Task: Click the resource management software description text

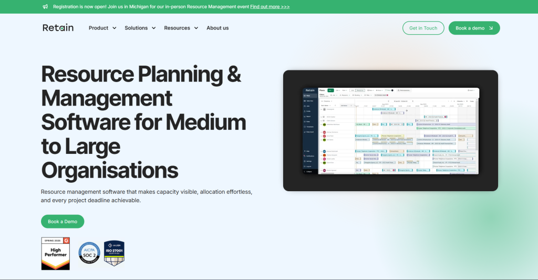Action: coord(147,196)
